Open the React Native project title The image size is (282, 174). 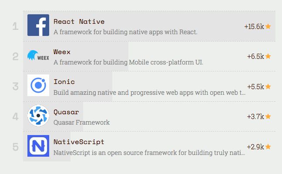pyautogui.click(x=79, y=22)
